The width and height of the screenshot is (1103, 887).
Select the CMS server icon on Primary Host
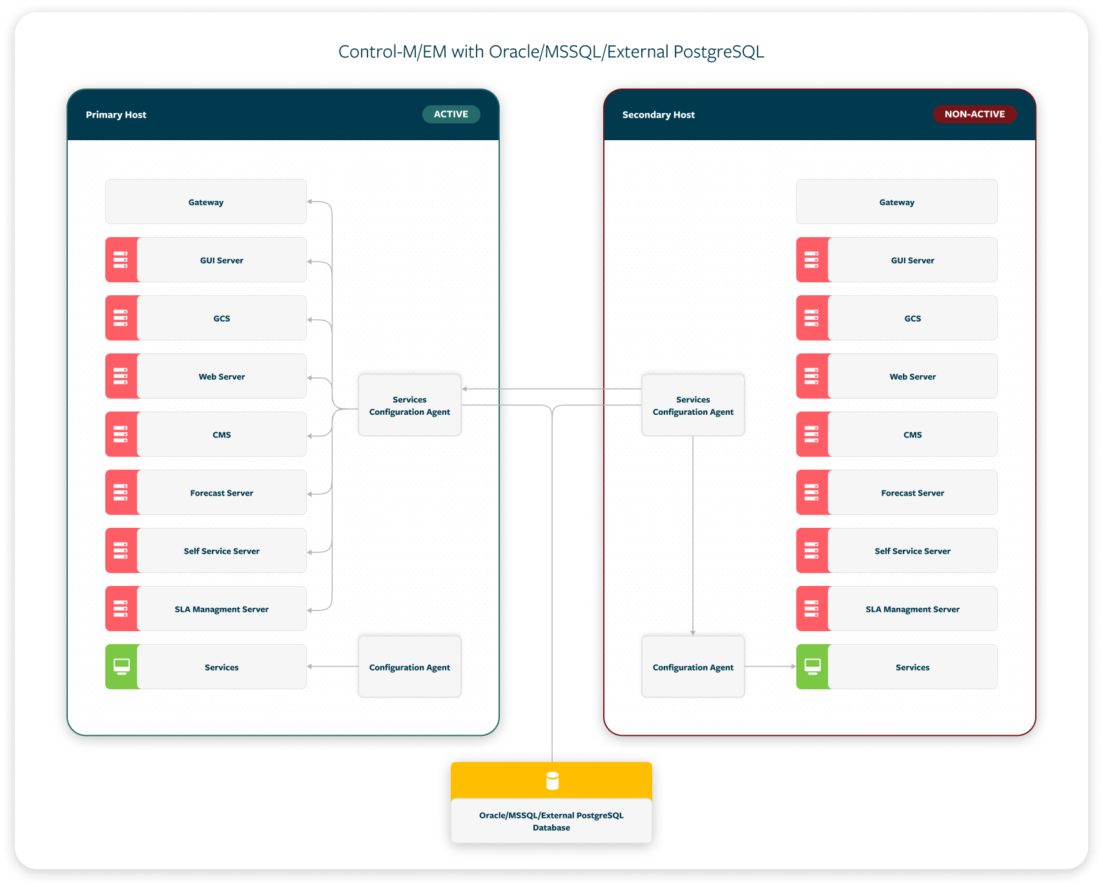121,434
